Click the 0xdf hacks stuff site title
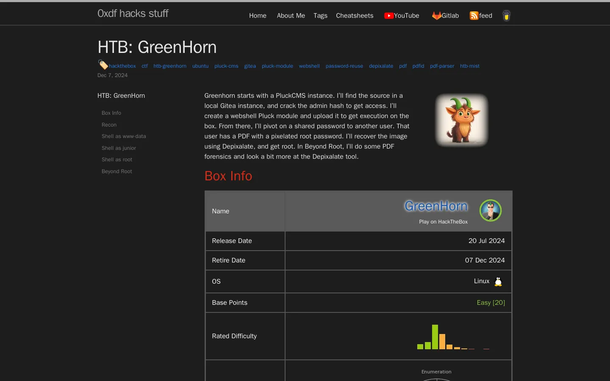610x381 pixels. 133,14
